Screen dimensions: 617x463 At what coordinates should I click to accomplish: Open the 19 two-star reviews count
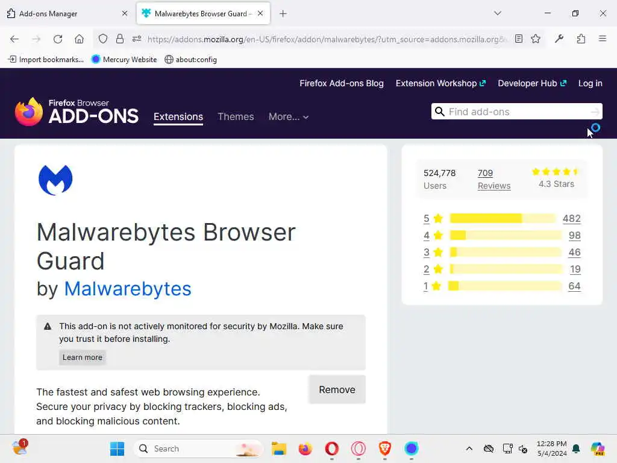575,269
